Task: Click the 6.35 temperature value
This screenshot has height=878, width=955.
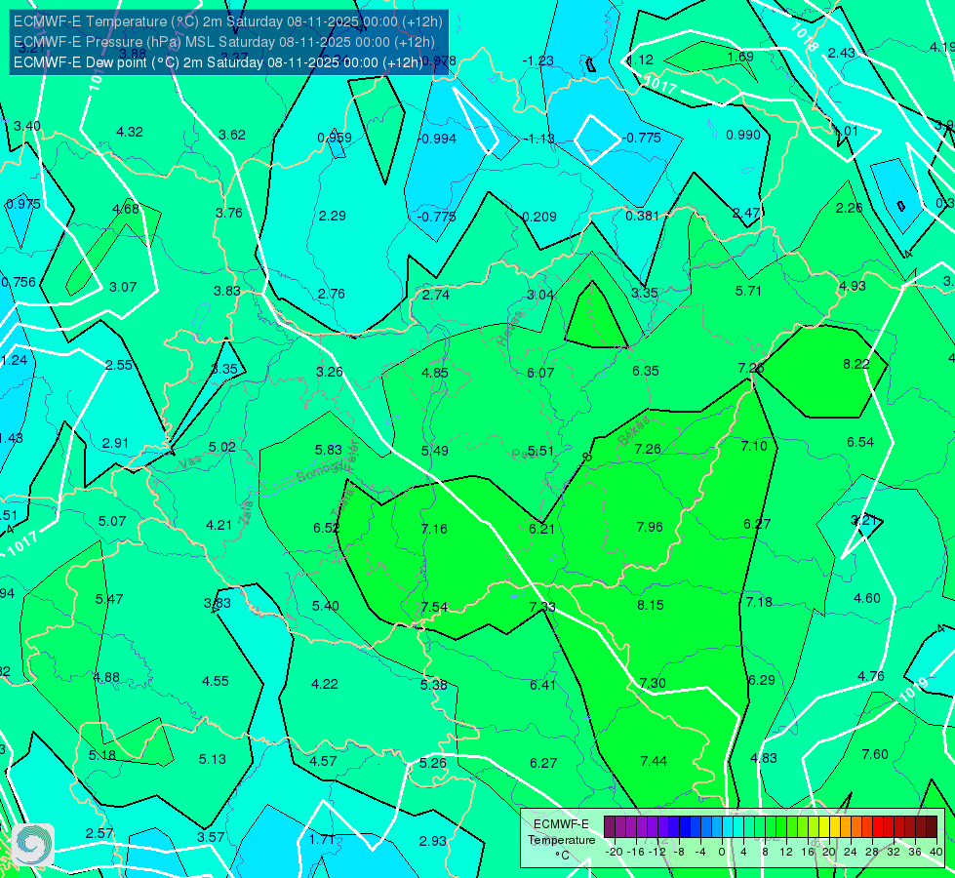Action: pyautogui.click(x=646, y=371)
